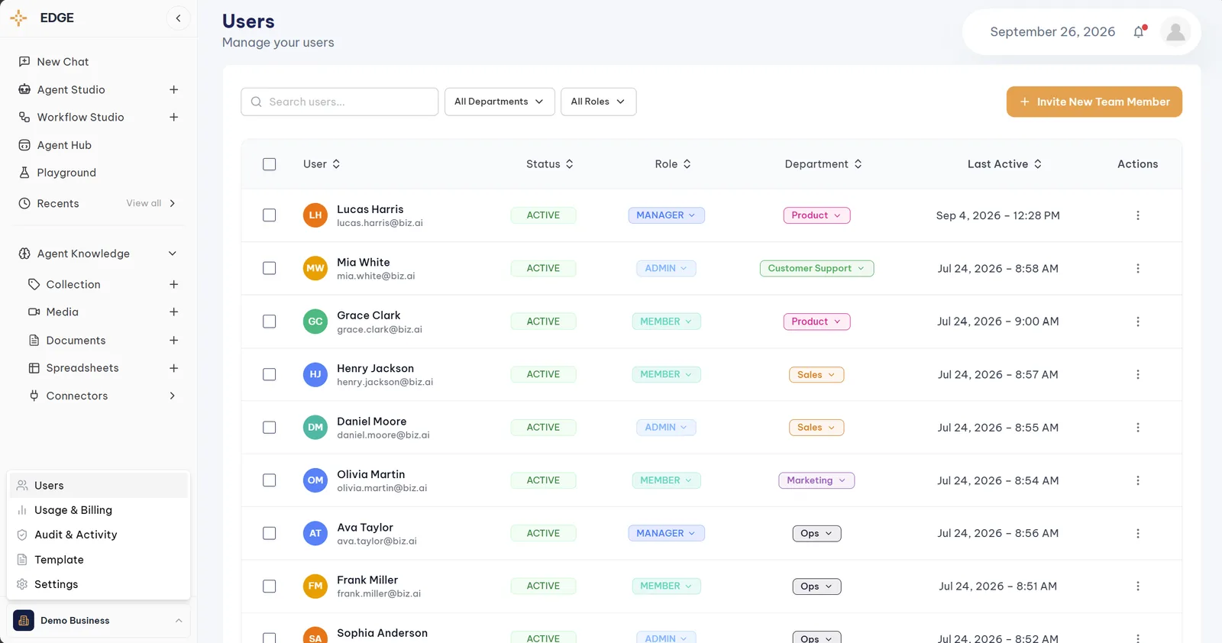Add a new Agent Studio item

pos(174,89)
